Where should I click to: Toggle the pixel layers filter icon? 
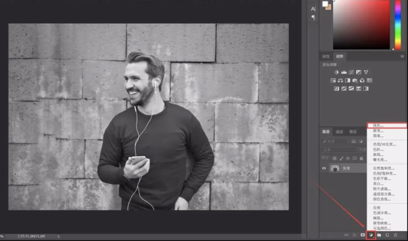pyautogui.click(x=353, y=142)
